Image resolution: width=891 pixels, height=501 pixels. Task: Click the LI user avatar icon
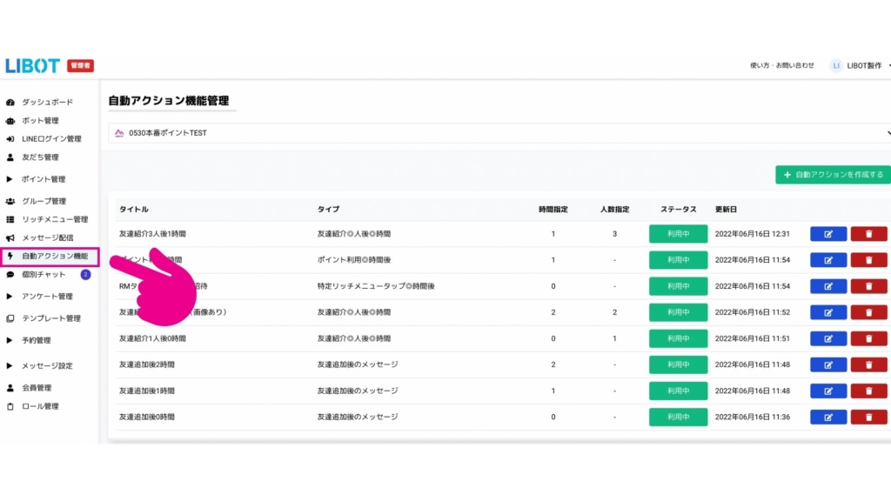pyautogui.click(x=836, y=65)
